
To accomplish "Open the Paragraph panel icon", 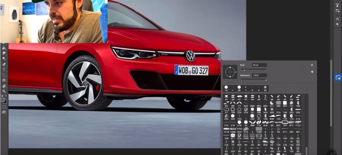I will 337,25.
